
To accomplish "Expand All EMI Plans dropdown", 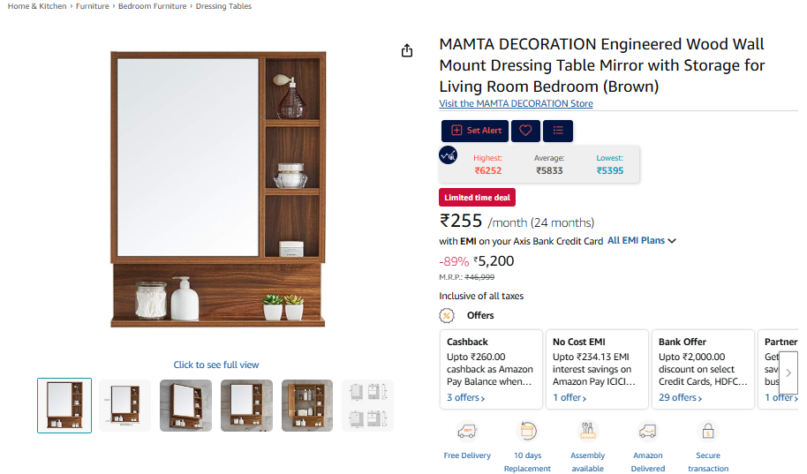I will [641, 241].
